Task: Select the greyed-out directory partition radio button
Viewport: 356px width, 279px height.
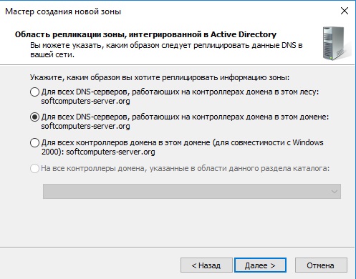Action: tap(34, 168)
